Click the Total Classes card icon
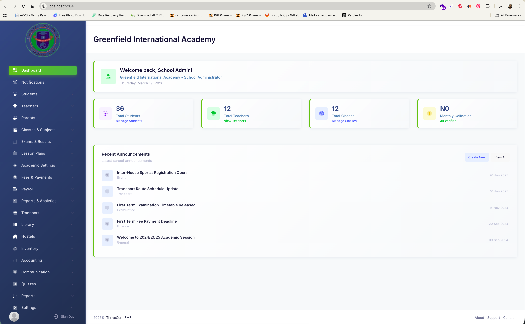The height and width of the screenshot is (324, 525). coord(322,114)
